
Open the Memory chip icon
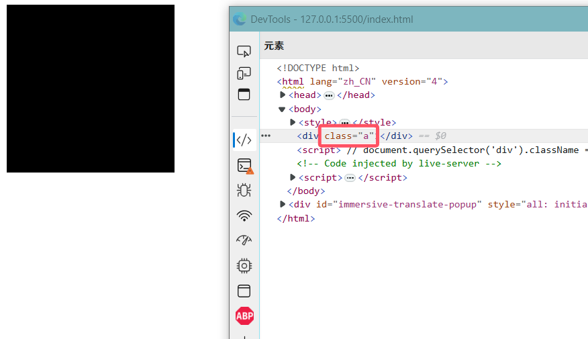pos(244,266)
